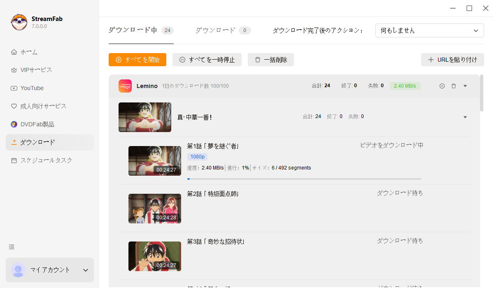The image size is (494, 288).
Task: Open DVDFab製品 in the sidebar
Action: tap(37, 124)
